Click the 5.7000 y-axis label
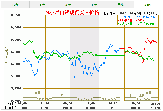 (16, 101)
